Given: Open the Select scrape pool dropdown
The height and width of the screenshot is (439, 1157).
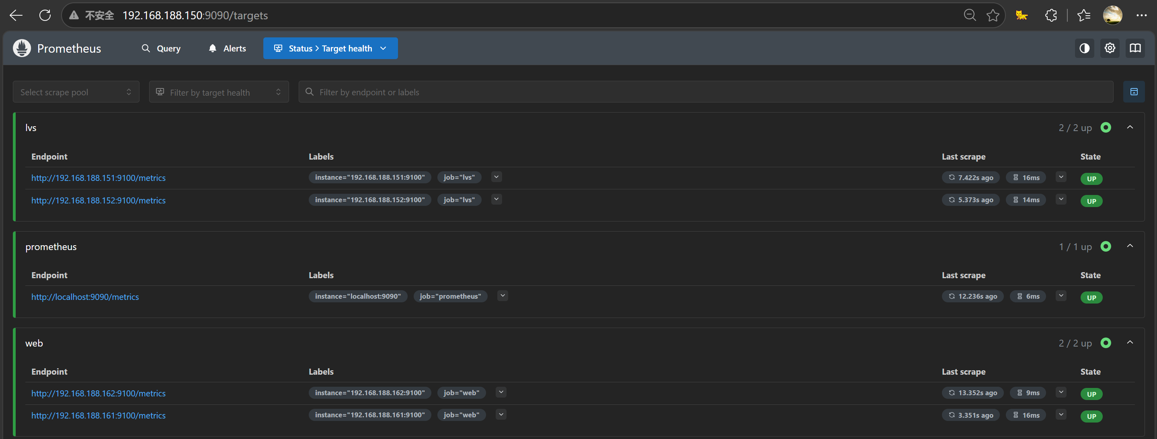Looking at the screenshot, I should click(x=76, y=92).
